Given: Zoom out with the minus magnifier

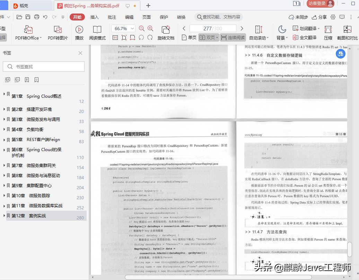Looking at the screenshot, I should tap(142, 28).
